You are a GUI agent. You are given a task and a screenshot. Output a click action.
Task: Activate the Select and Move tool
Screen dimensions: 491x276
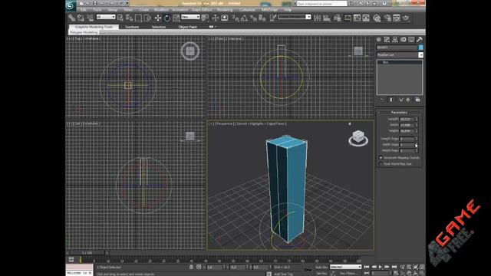coord(158,18)
